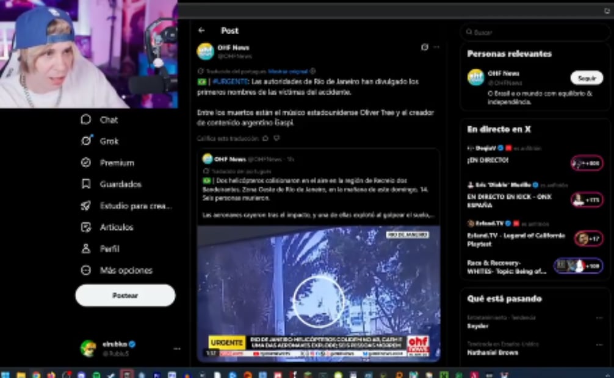Open OHF News in Personas relevantes
This screenshot has height=378, width=614.
point(503,74)
